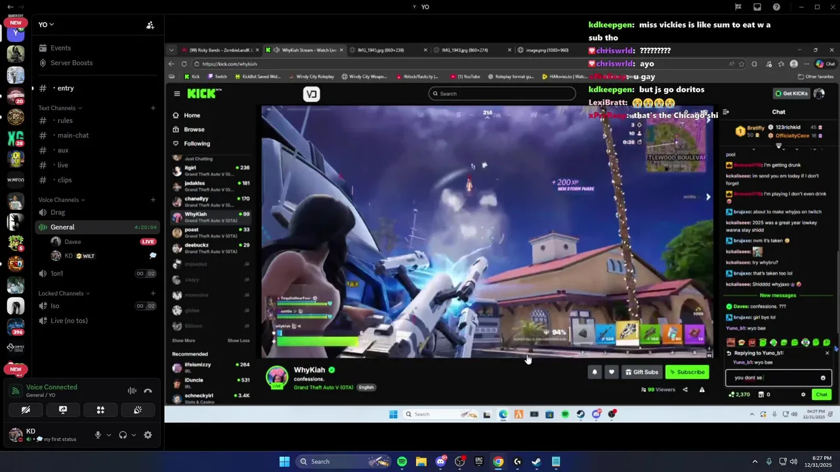Close the Replying to Yuno_b1 banner
Viewport: 840px width, 472px height.
827,353
